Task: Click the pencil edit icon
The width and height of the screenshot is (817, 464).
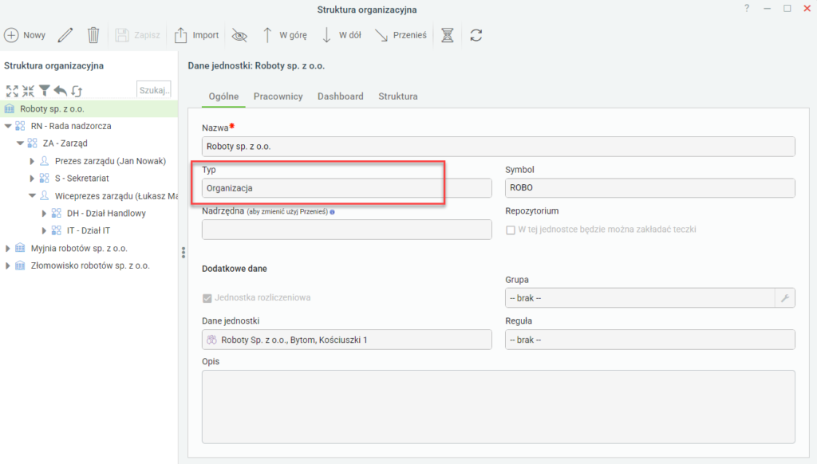Action: (x=65, y=35)
